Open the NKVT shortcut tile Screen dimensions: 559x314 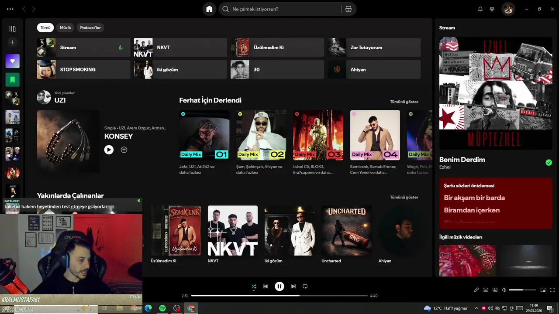coord(180,48)
